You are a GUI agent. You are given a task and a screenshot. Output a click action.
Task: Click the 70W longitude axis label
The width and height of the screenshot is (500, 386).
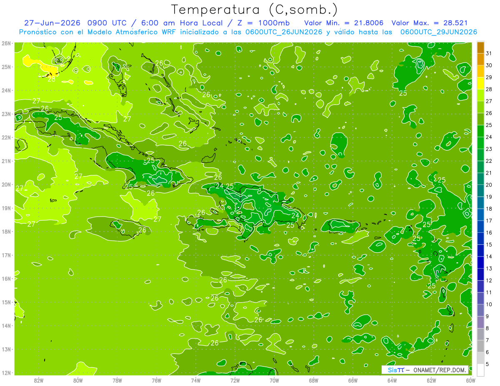[x=274, y=380]
